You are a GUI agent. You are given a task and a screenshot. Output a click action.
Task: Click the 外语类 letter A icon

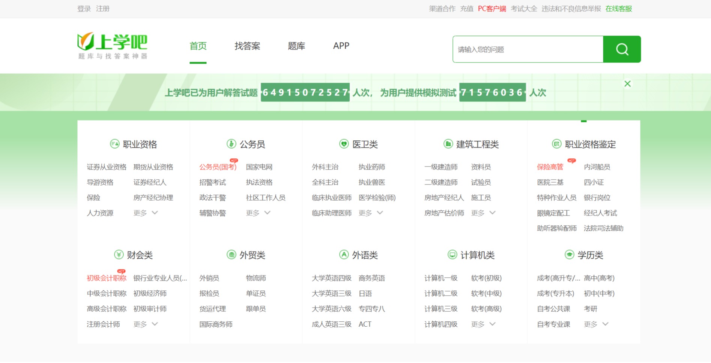tap(344, 255)
